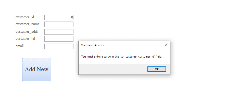The width and height of the screenshot is (227, 108).
Task: Click the customer_tel label
Action: tap(25, 39)
